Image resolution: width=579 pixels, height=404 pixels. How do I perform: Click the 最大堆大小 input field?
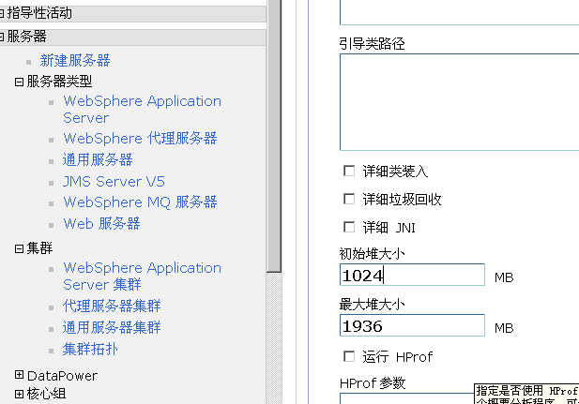tap(412, 325)
